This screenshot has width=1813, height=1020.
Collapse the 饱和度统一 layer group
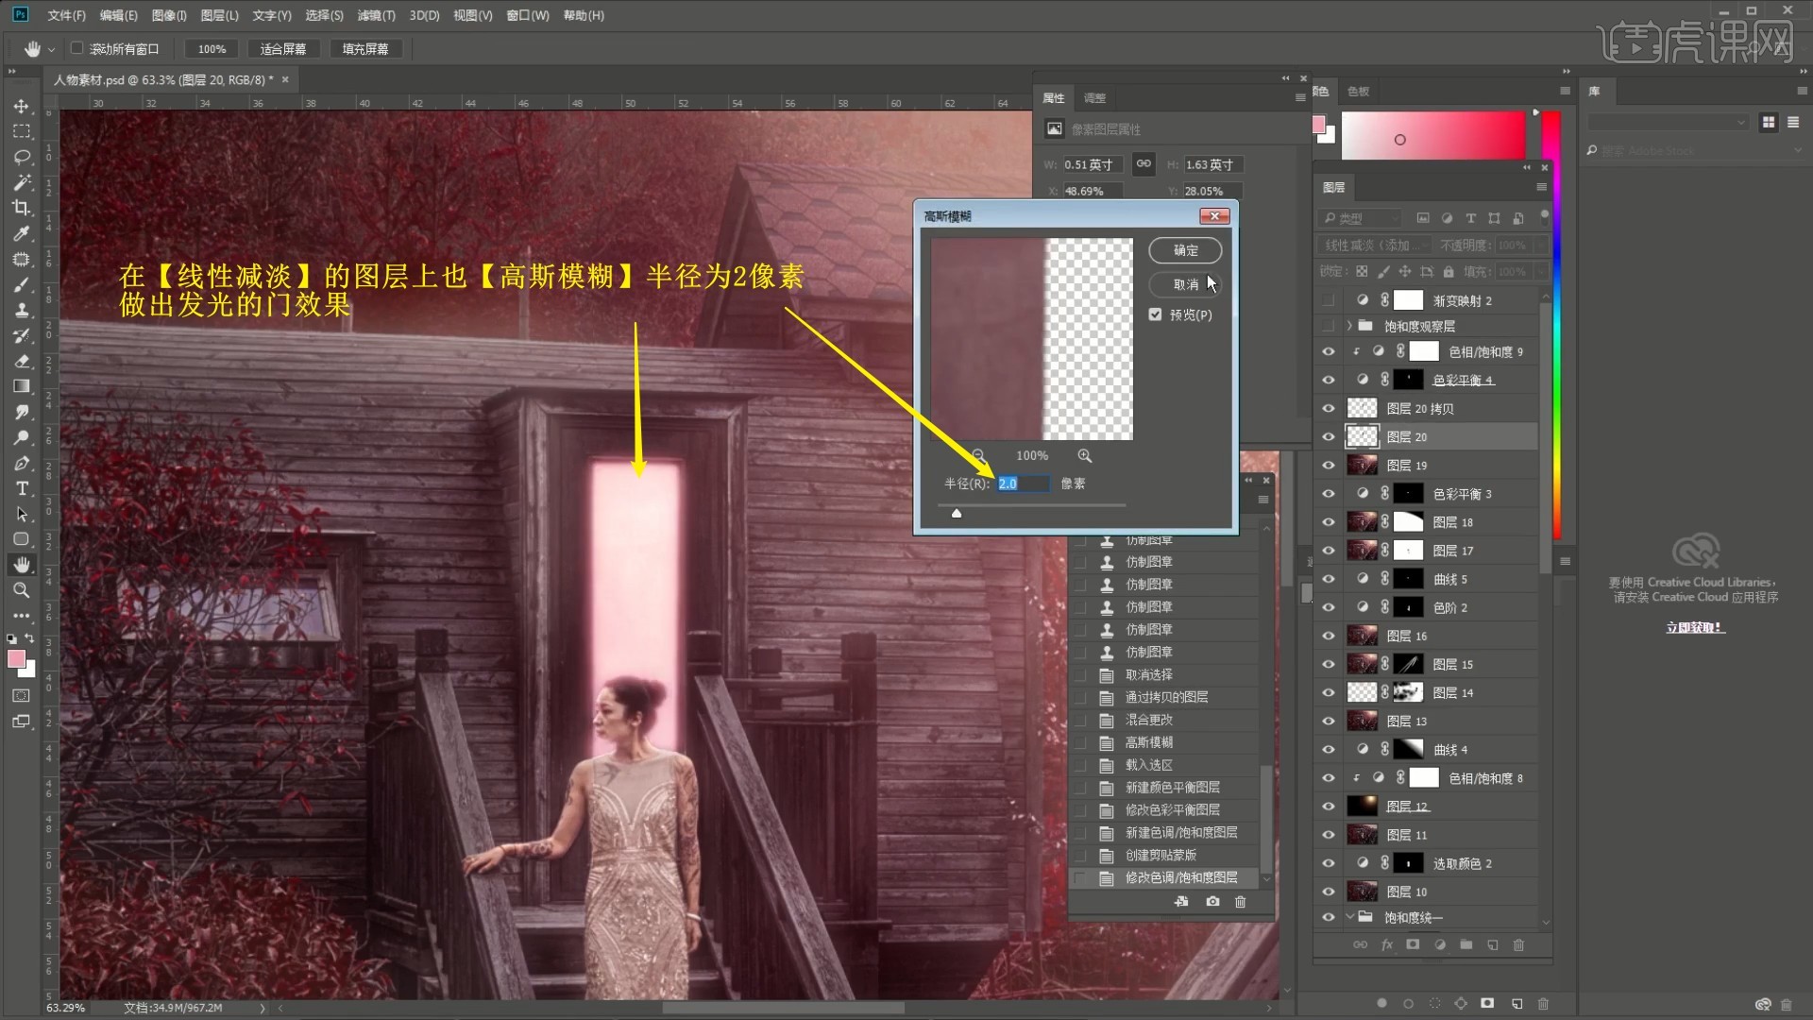coord(1349,917)
